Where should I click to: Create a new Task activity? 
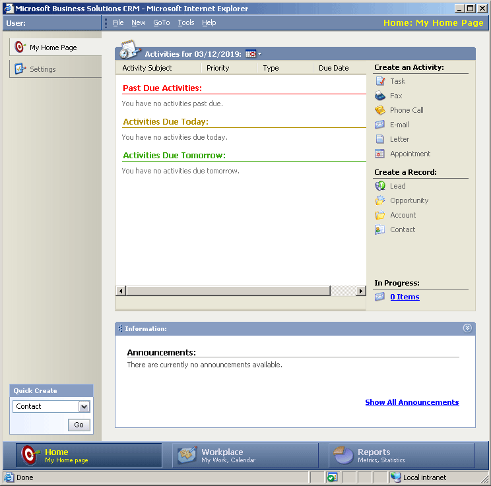click(397, 81)
